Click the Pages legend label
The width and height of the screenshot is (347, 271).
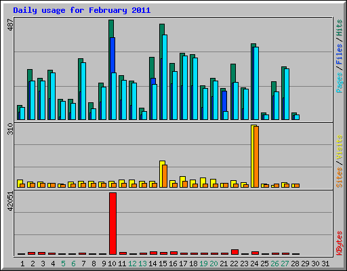click(340, 83)
